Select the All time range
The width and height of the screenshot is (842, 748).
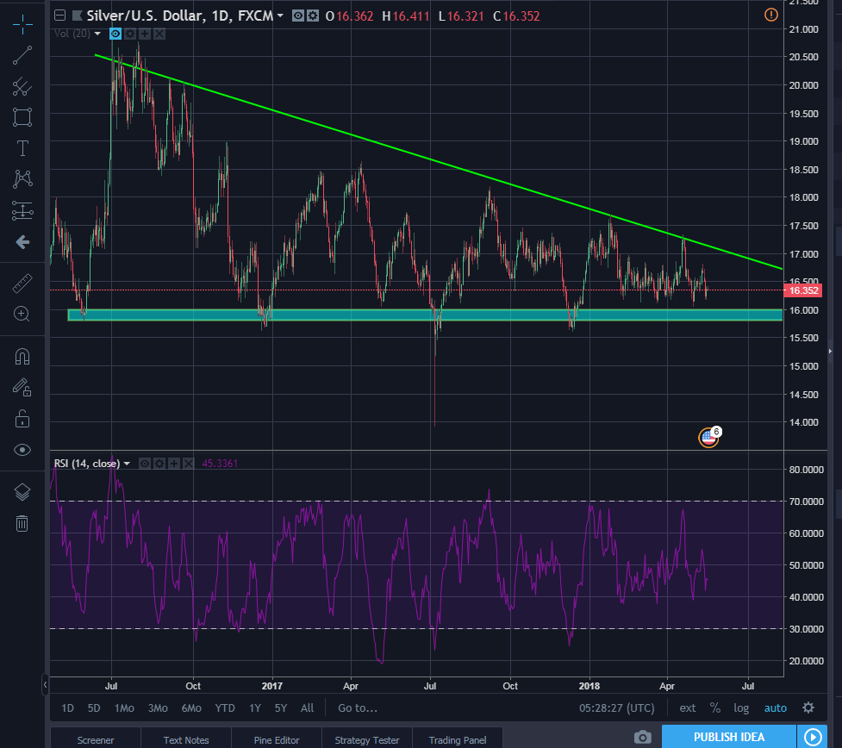307,708
